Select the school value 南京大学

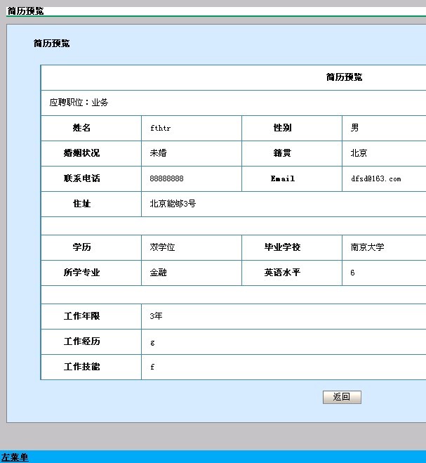367,247
